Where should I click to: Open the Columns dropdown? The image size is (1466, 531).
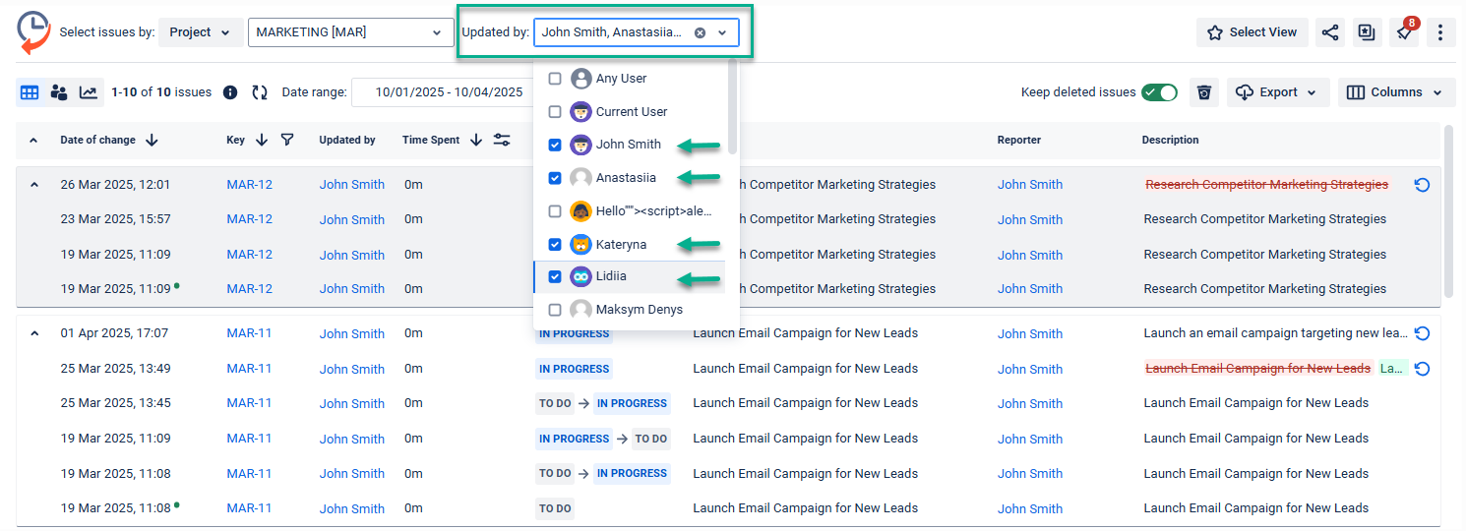coord(1395,92)
